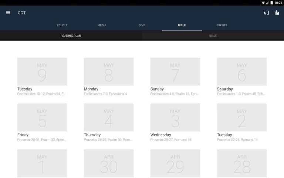Select the Reading Plan sub-tab
284x178 pixels.
tap(71, 36)
